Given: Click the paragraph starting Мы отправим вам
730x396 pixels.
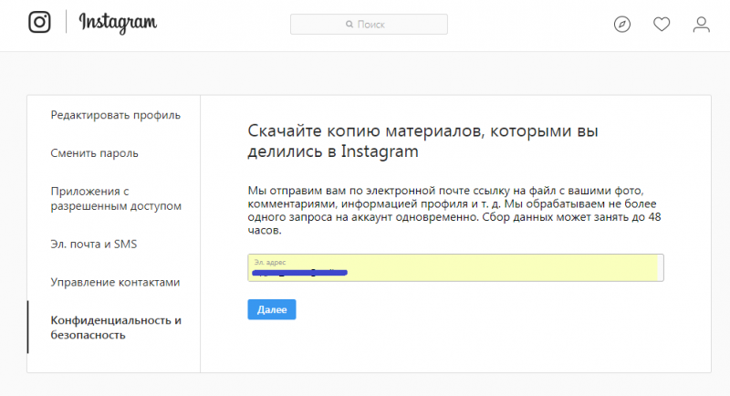Looking at the screenshot, I should tap(454, 211).
